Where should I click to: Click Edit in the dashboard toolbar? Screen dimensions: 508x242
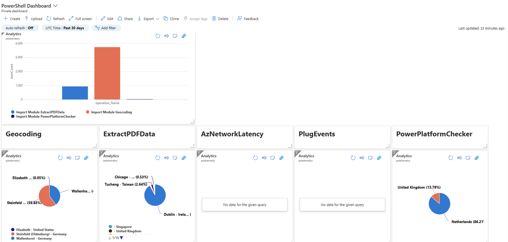click(x=107, y=19)
